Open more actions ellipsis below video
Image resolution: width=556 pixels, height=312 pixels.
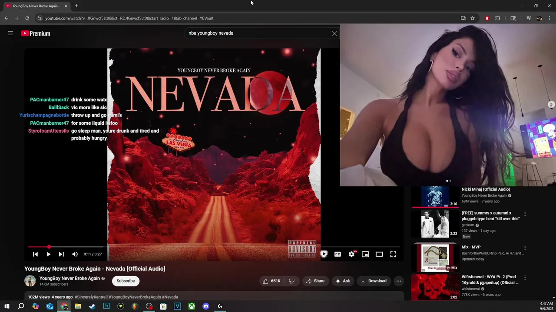(398, 281)
